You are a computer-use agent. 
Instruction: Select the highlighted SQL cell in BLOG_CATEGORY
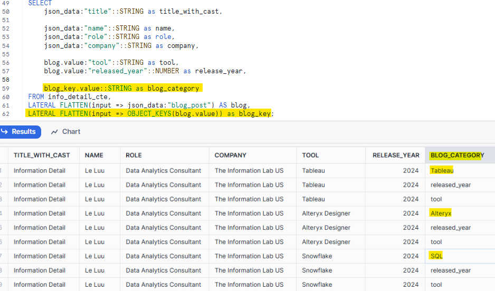[436, 256]
